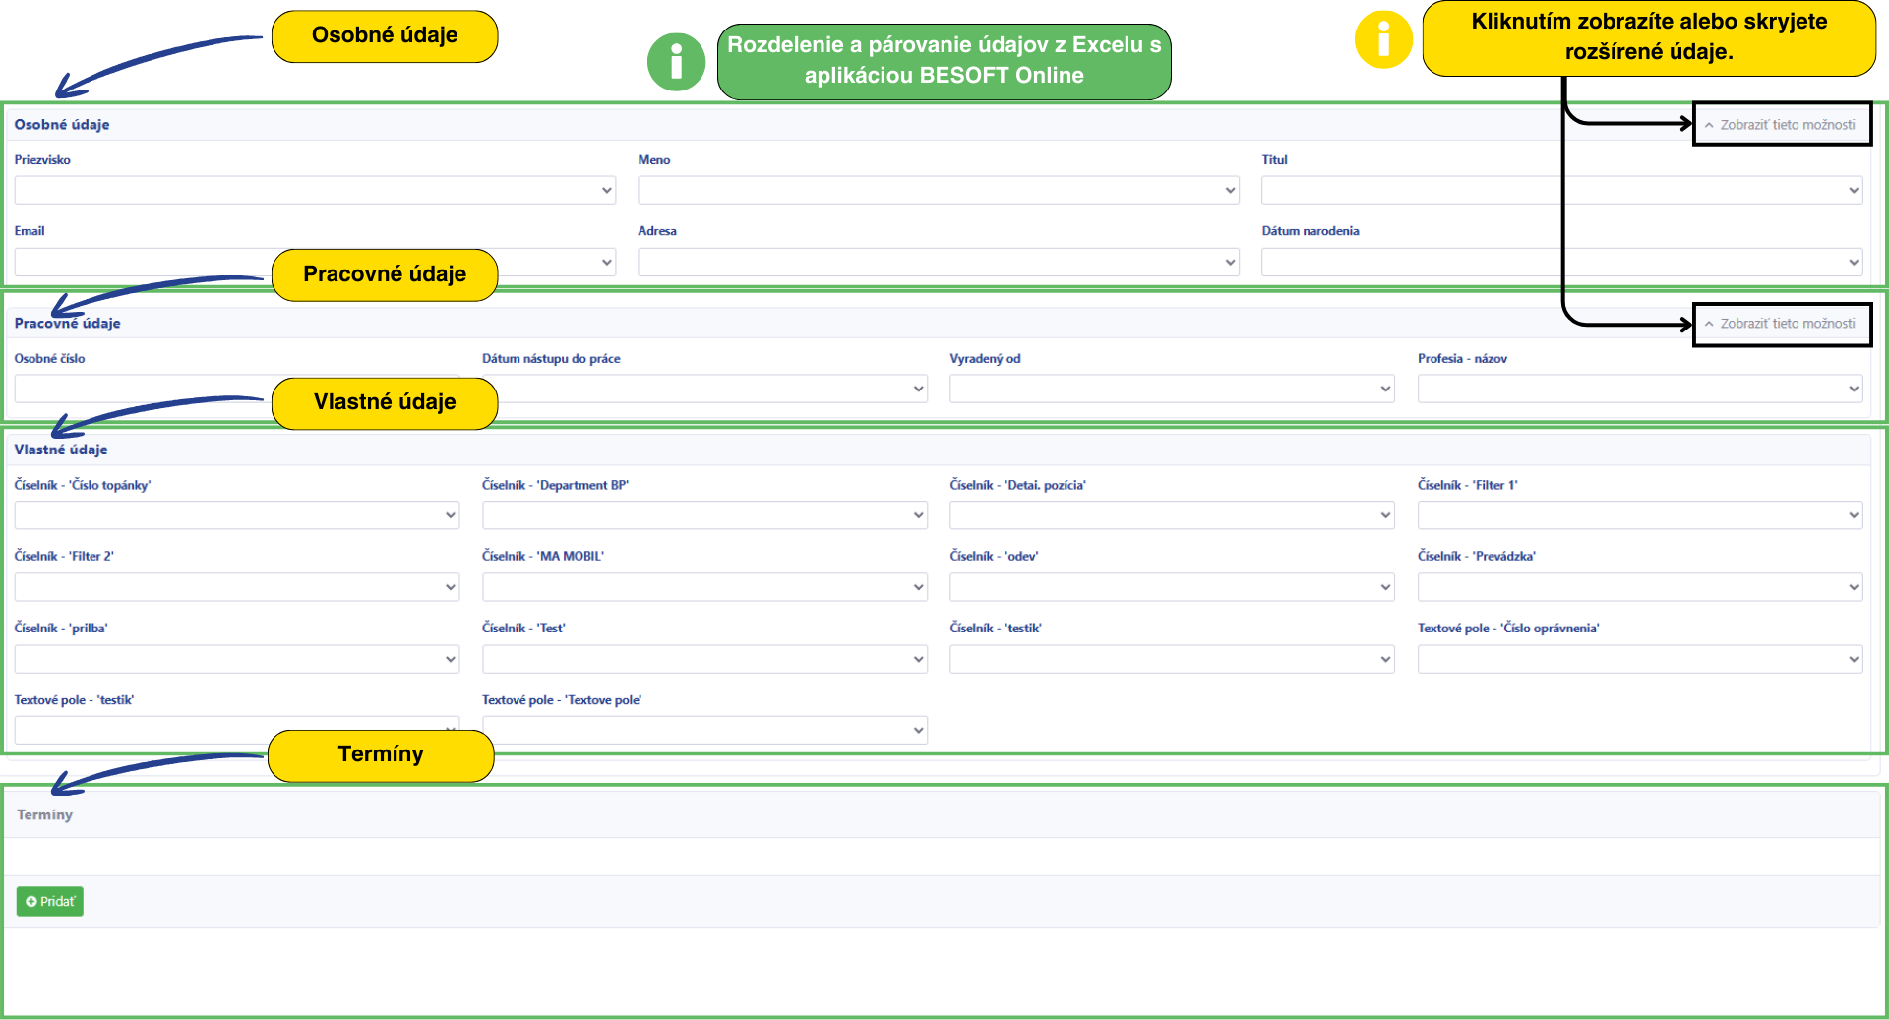Open the Meno dropdown
The height and width of the screenshot is (1020, 1889).
pos(938,190)
